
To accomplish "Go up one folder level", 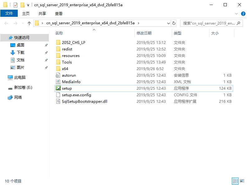I will pos(29,23).
